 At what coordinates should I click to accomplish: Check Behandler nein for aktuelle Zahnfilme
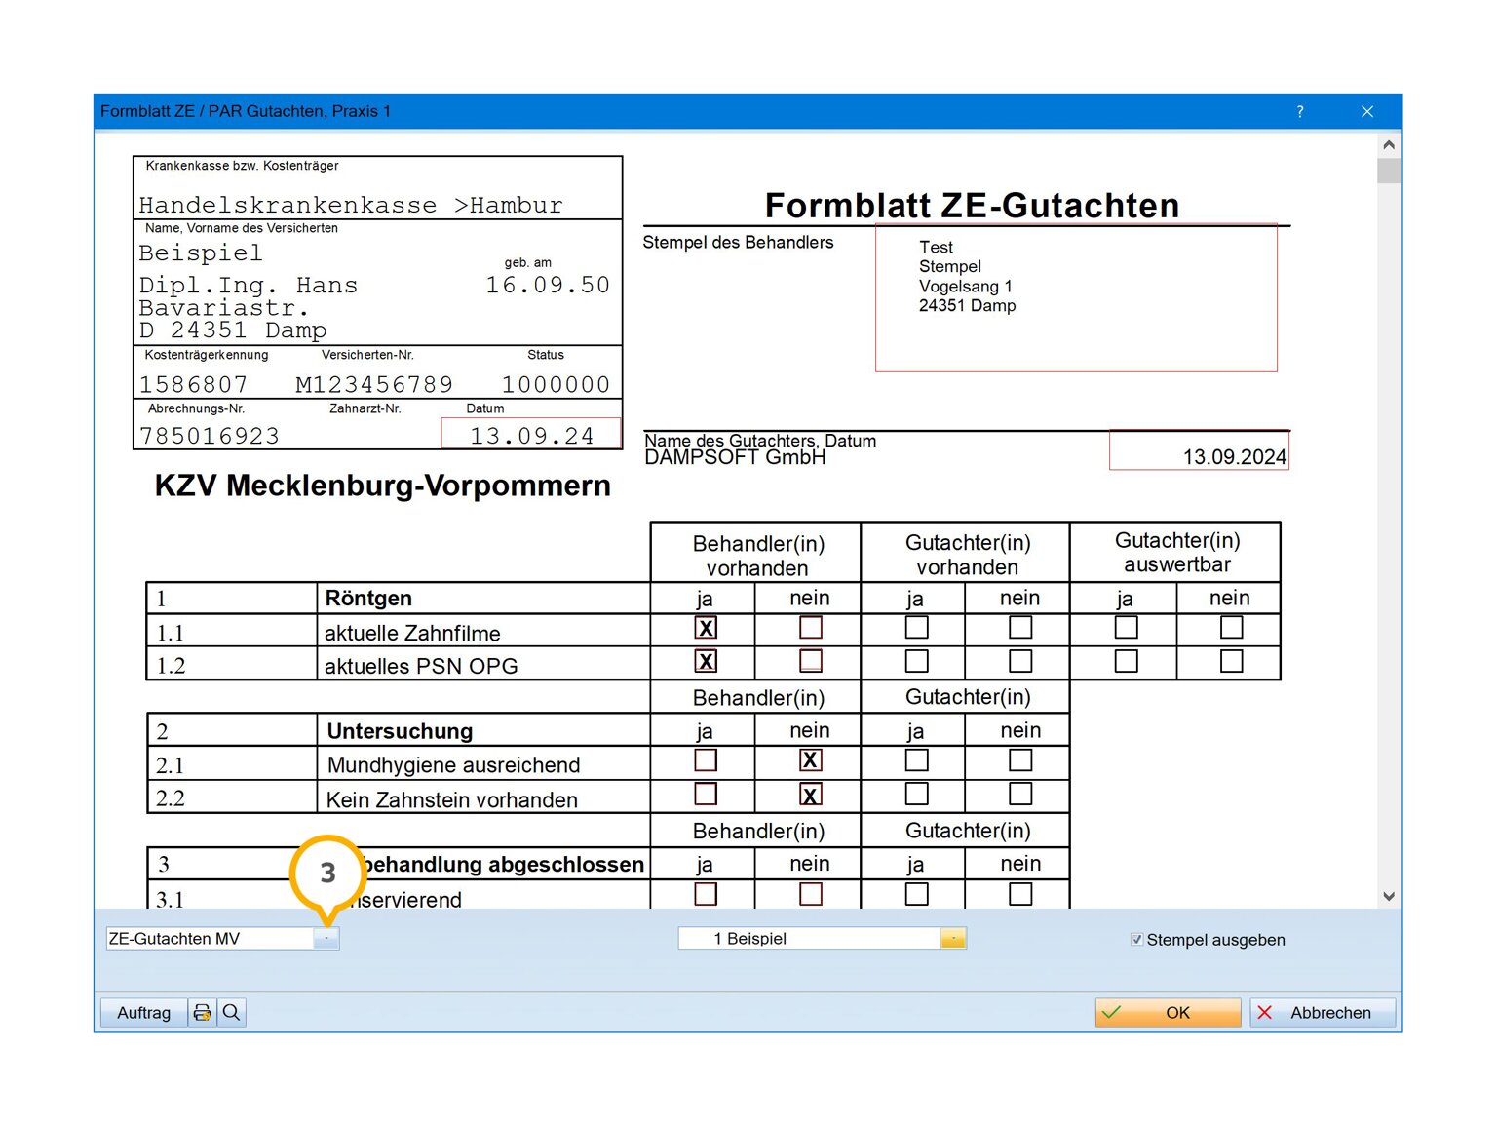point(811,628)
